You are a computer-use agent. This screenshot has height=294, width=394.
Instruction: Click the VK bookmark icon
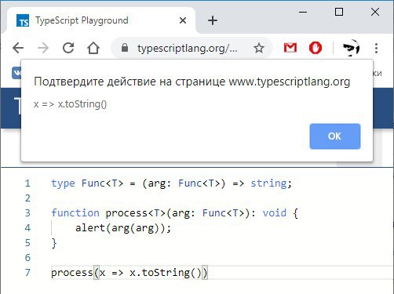16,73
